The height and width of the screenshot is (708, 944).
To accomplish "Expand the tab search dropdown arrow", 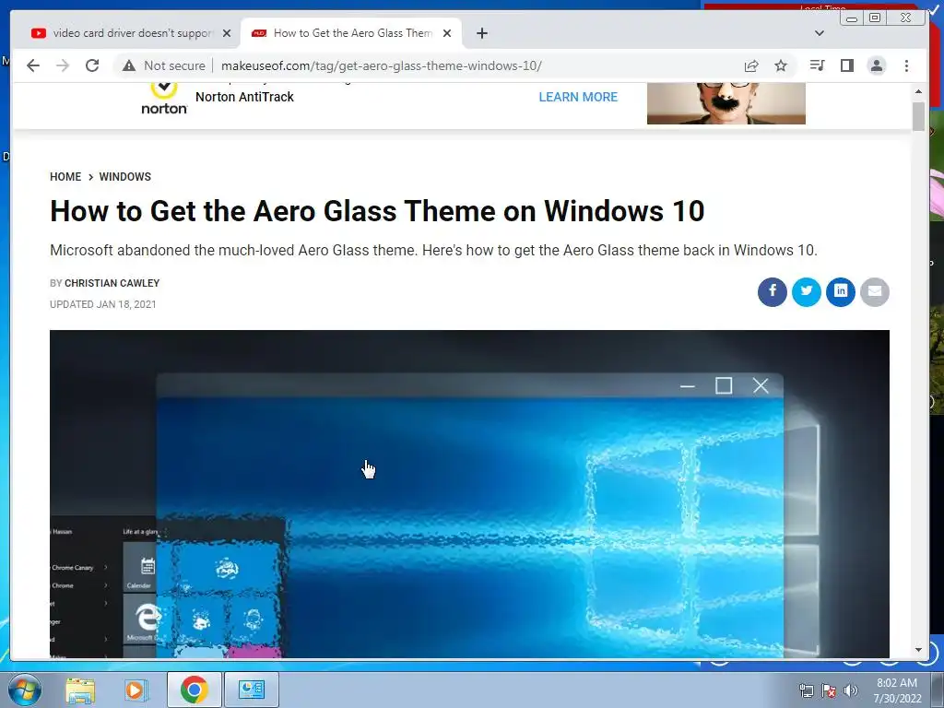I will click(x=820, y=33).
